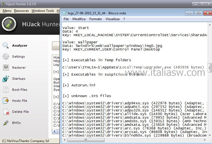
Task: Open the BHOs section
Action: [x=16, y=123]
